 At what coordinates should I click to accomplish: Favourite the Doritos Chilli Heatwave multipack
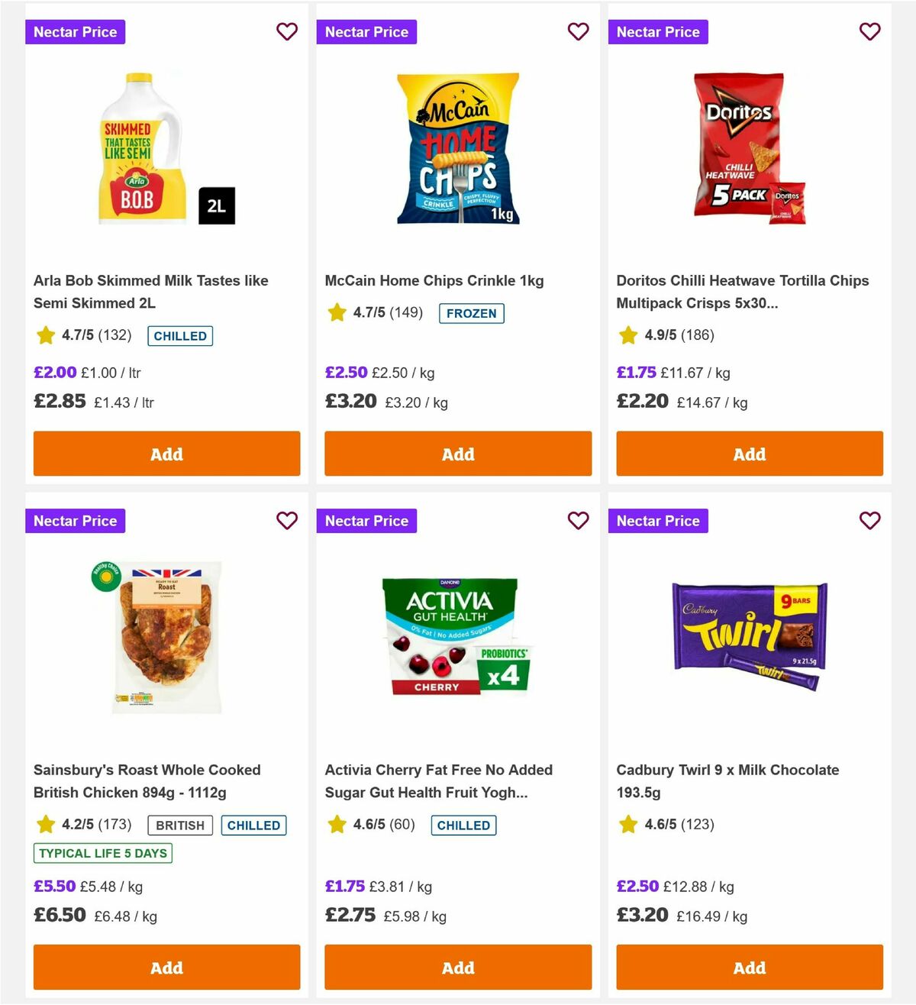(x=869, y=32)
